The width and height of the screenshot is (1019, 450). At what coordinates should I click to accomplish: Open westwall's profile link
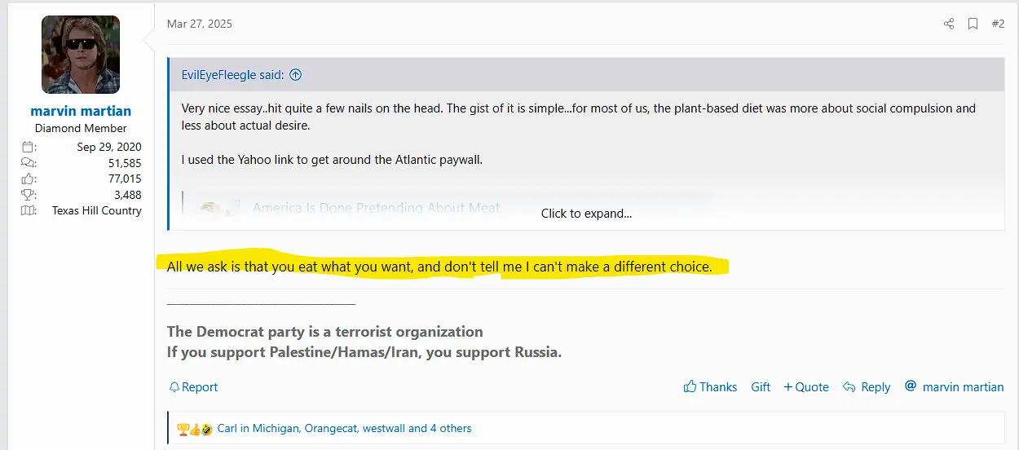(x=383, y=428)
